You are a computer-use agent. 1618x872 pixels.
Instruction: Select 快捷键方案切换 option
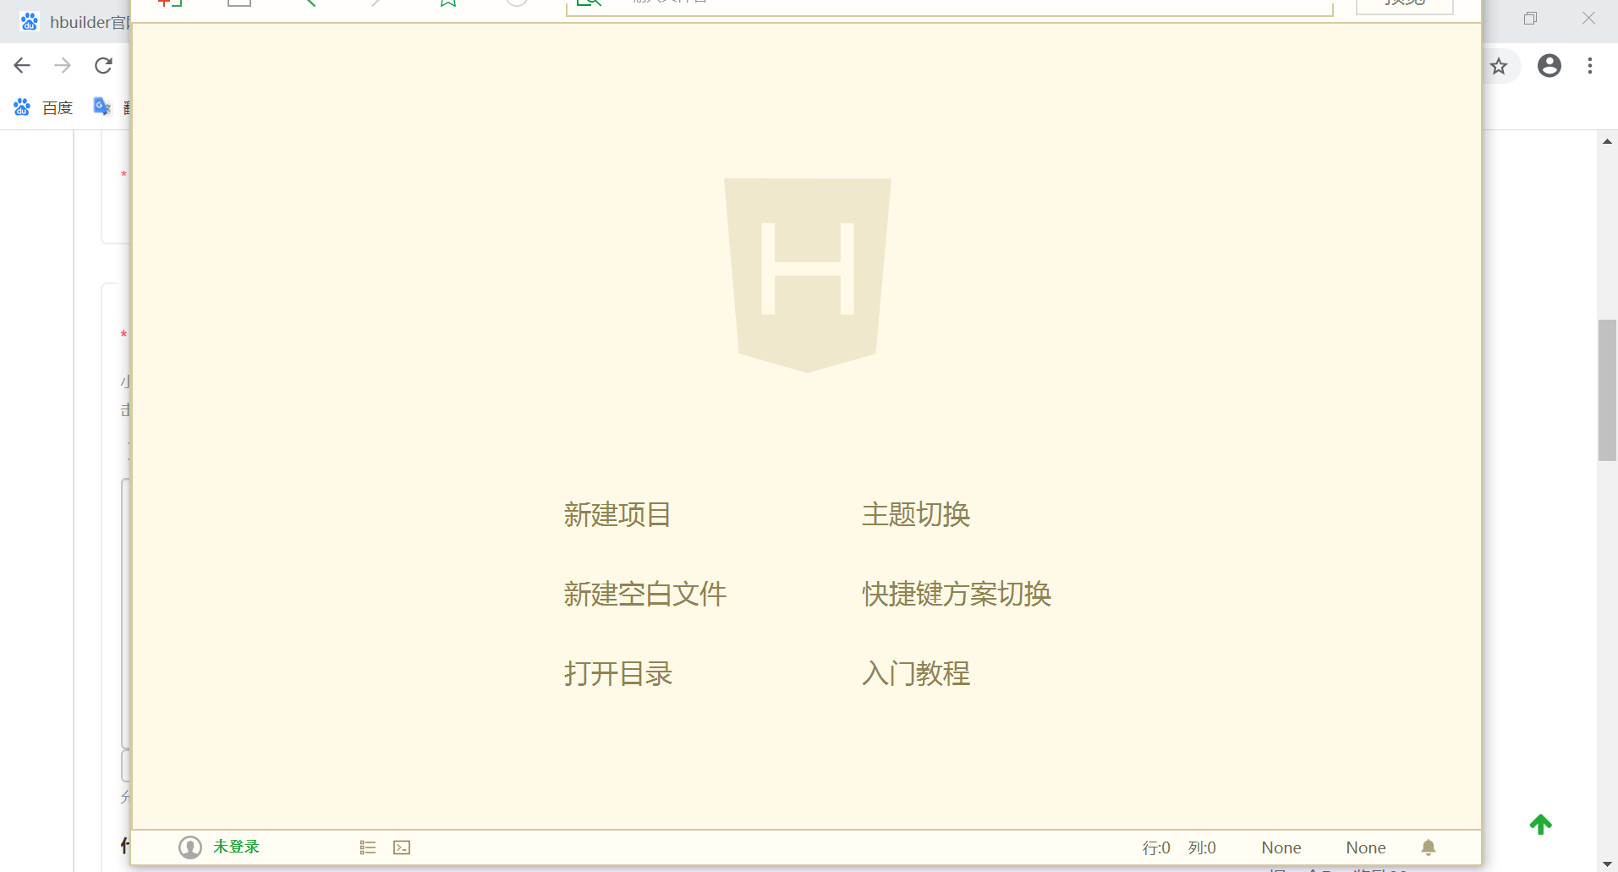tap(957, 594)
